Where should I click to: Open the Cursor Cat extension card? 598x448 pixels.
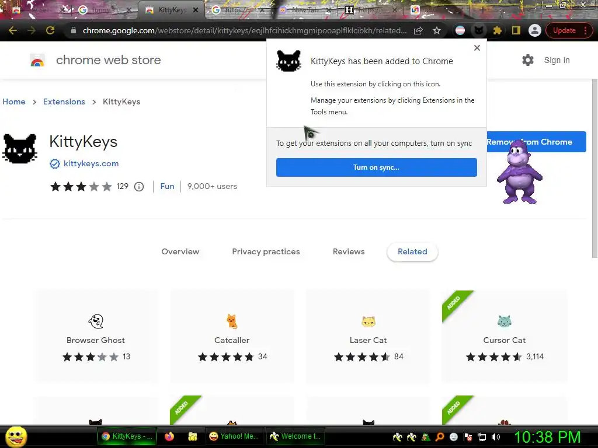point(505,337)
